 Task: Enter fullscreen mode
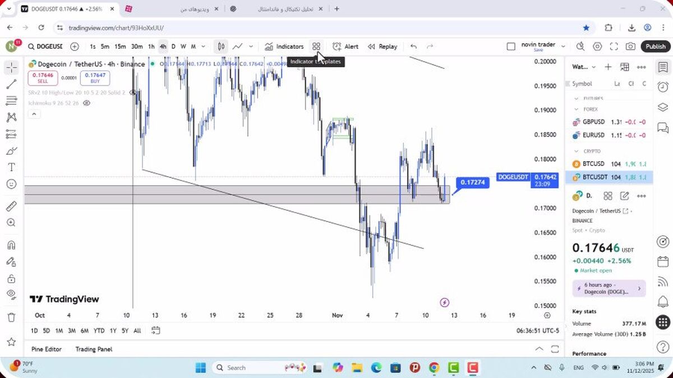pos(614,47)
